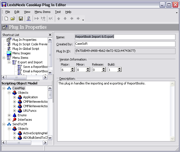Screen dimensions: 180x152
Task: Increase the Release version number
Action: [103, 68]
